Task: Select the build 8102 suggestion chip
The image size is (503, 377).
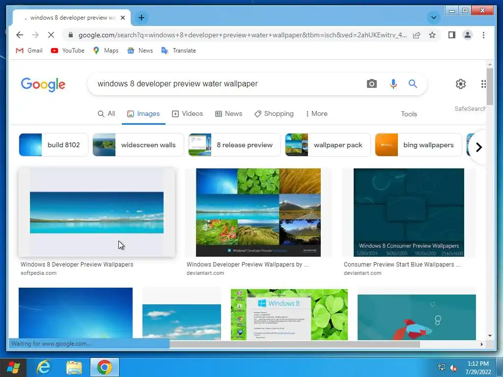Action: (54, 145)
